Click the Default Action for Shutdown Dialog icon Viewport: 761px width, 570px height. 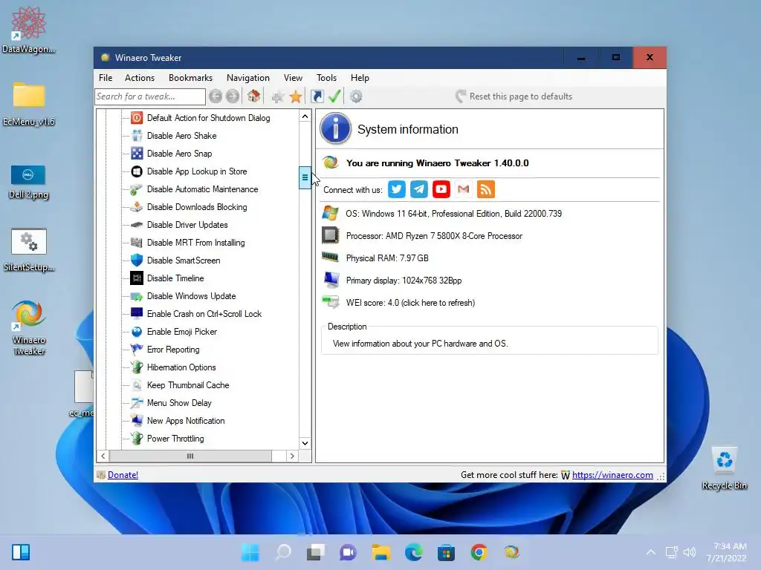point(137,118)
